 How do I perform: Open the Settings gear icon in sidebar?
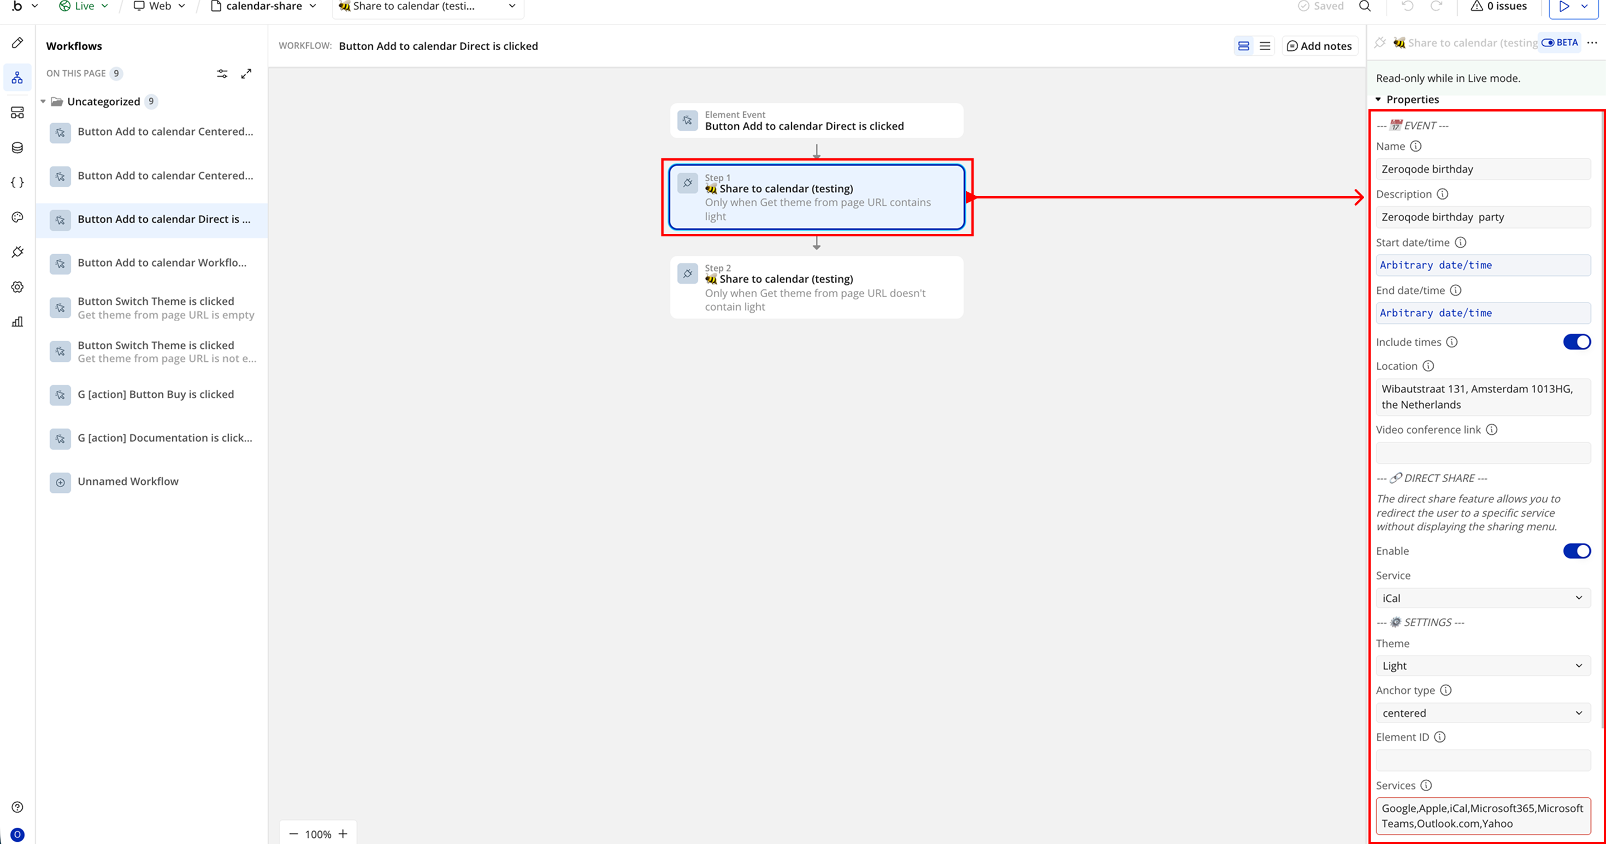click(17, 287)
